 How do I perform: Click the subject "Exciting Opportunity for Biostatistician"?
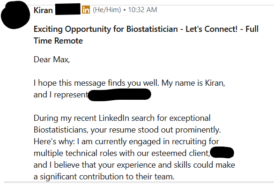106,29
